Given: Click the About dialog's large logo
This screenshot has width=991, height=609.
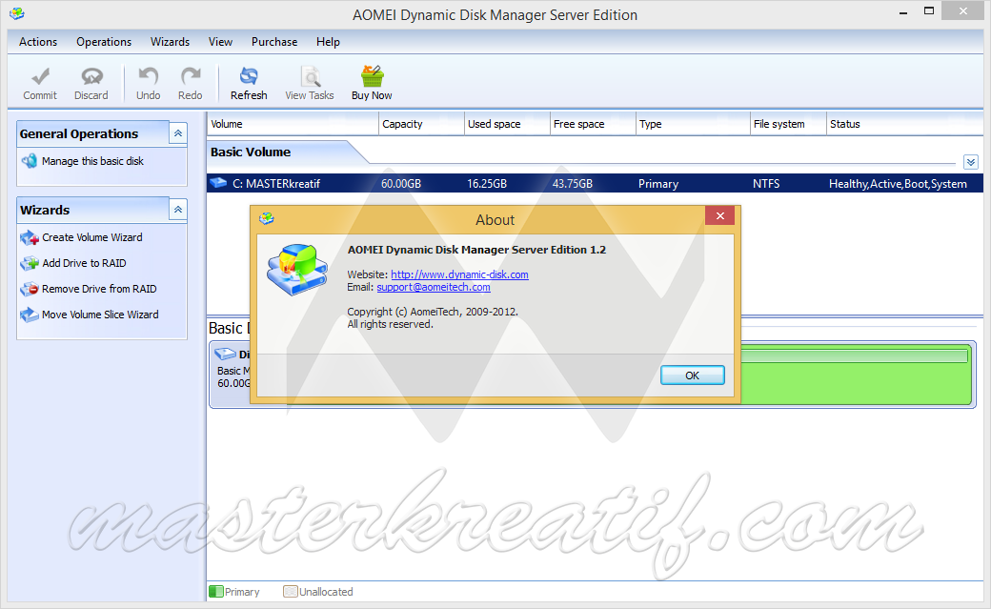Looking at the screenshot, I should [297, 270].
